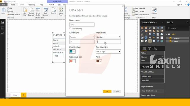Switch to the Format ribbon tab

point(51,5)
